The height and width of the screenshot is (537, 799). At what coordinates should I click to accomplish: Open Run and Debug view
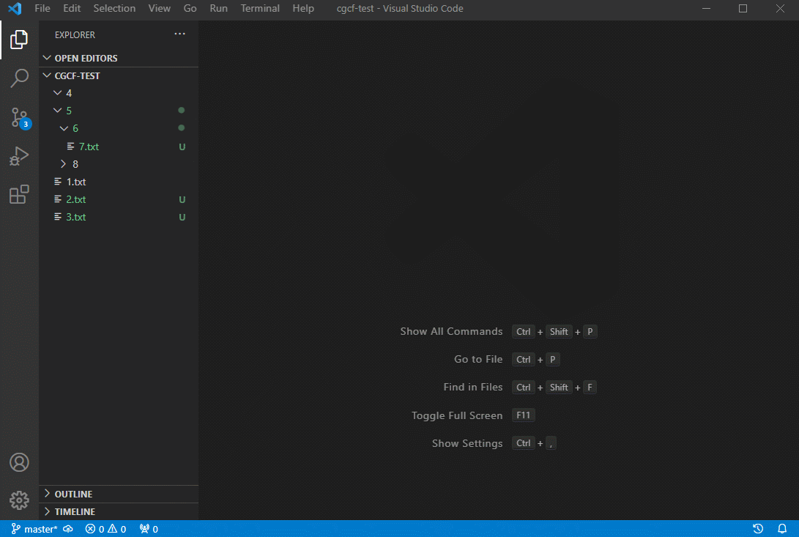[x=19, y=155]
